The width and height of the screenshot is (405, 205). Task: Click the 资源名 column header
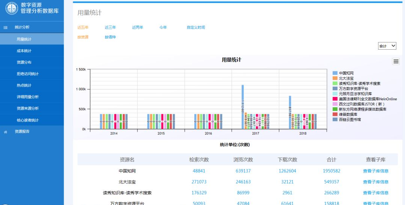point(127,159)
